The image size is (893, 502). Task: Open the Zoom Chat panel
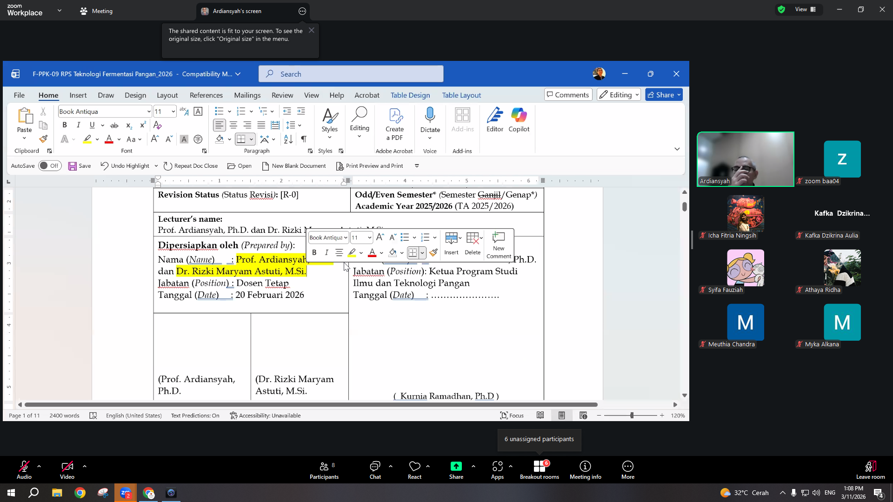(375, 470)
